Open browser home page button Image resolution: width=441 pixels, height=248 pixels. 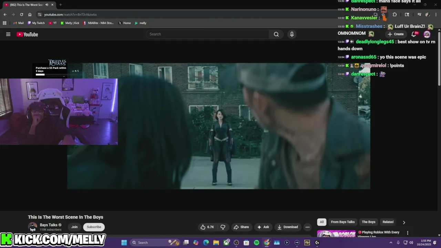coord(30,14)
